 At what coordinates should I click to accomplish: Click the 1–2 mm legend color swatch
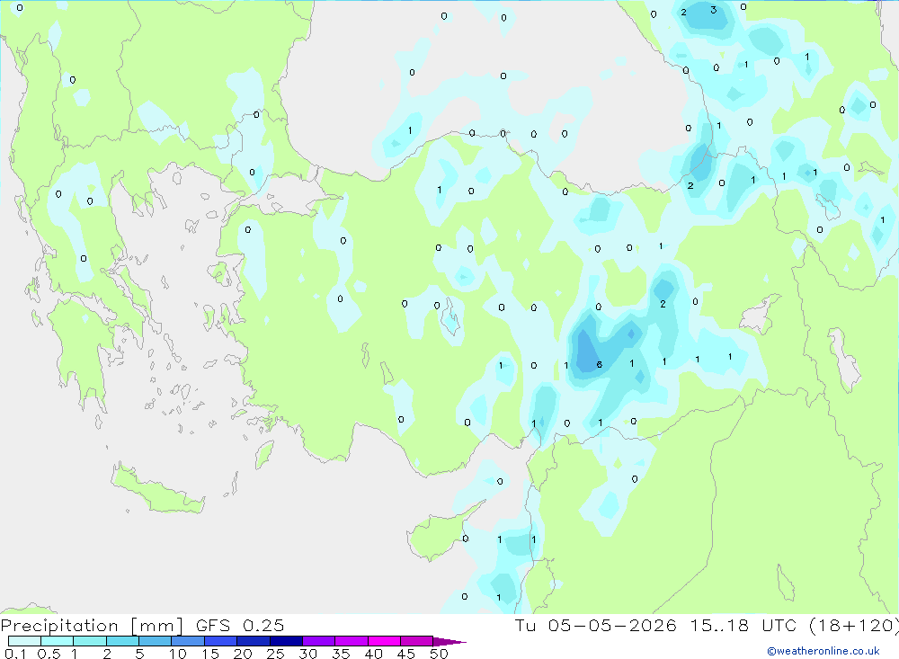pyautogui.click(x=90, y=641)
